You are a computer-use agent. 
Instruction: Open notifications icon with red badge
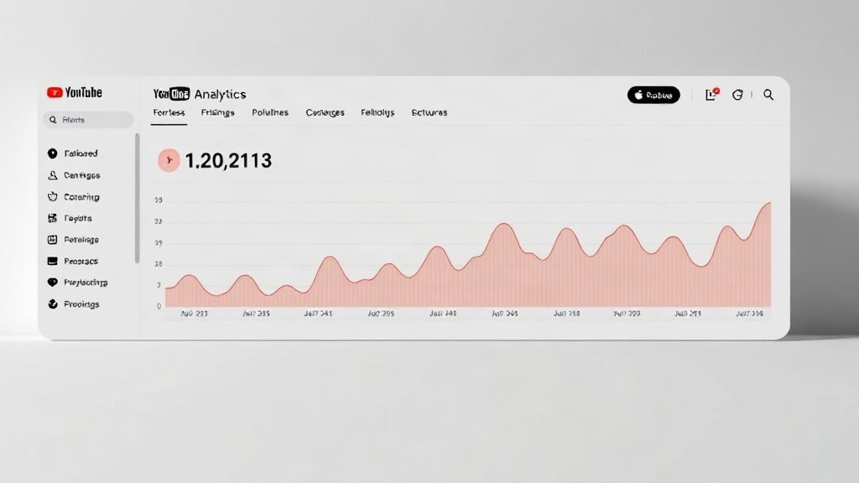[711, 94]
